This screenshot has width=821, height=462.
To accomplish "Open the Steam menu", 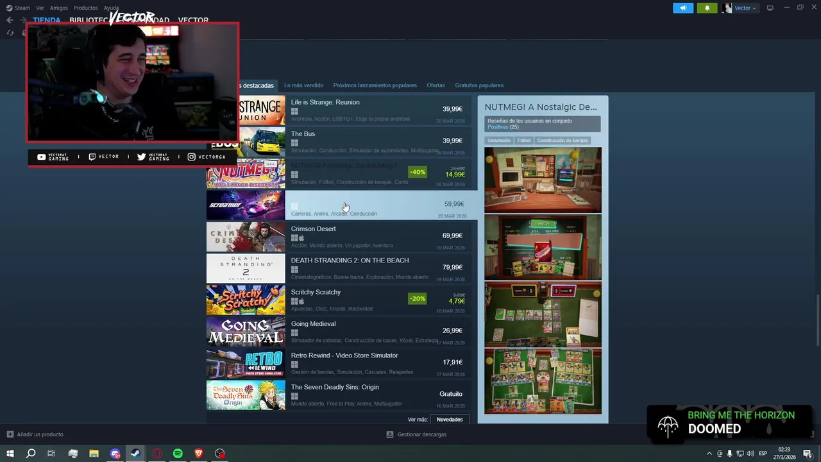I will pos(18,8).
